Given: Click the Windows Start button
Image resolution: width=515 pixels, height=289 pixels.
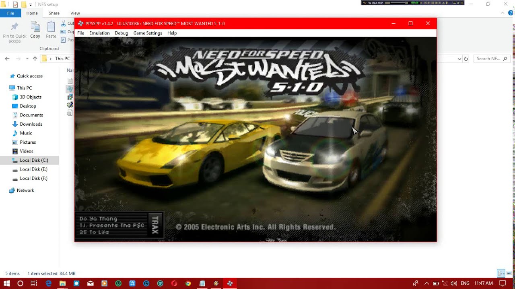Looking at the screenshot, I should [x=7, y=283].
